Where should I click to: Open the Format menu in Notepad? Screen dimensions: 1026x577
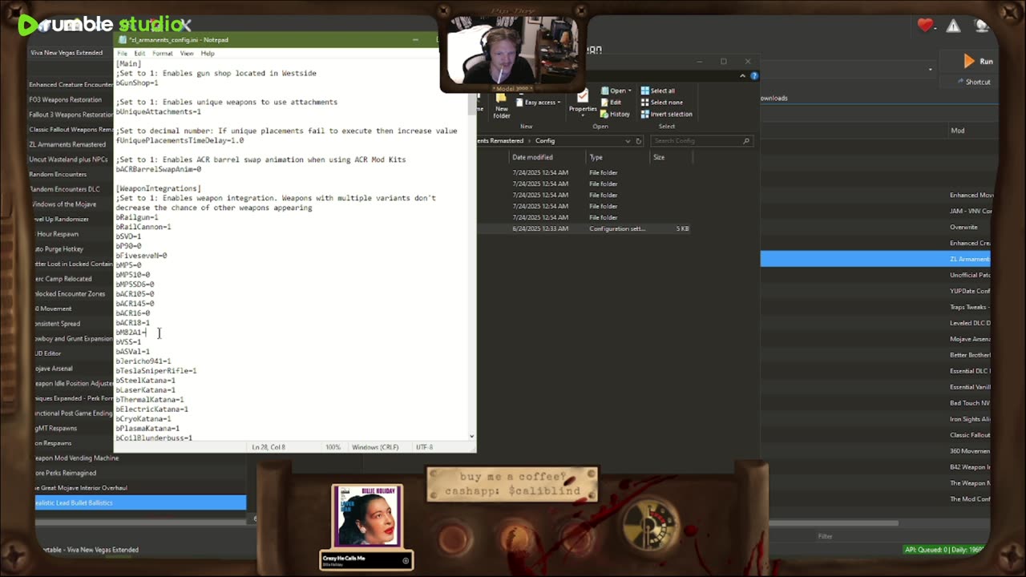[163, 54]
